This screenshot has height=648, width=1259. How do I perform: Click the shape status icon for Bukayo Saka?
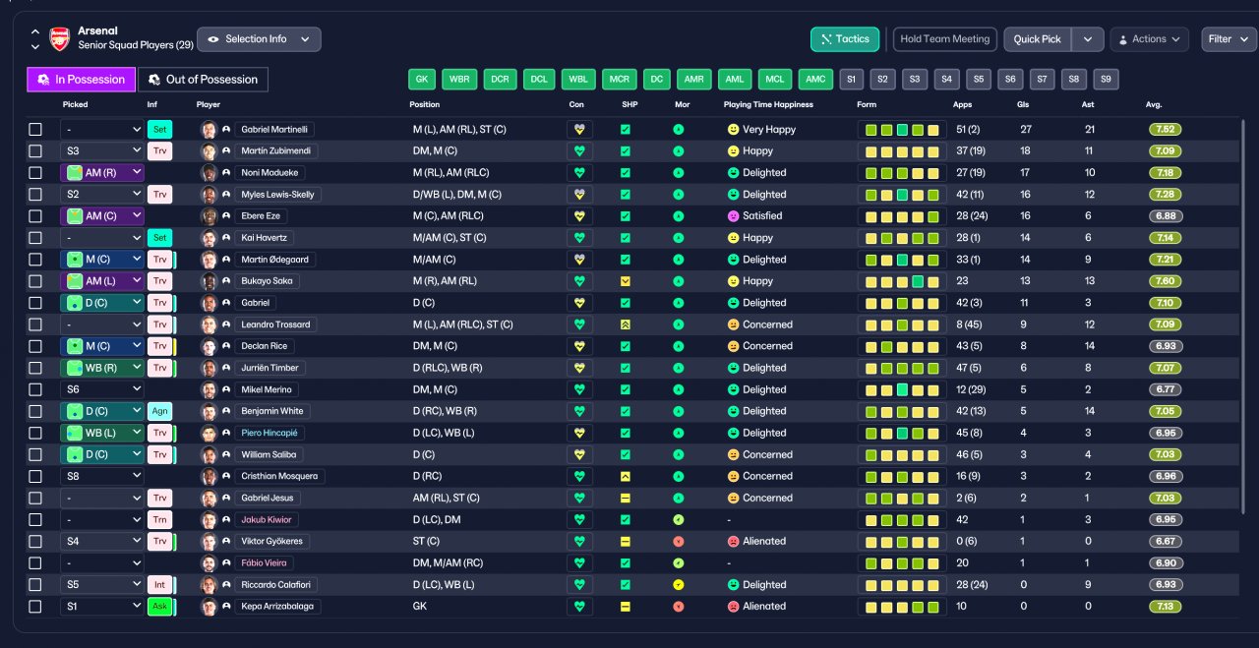[x=625, y=281]
